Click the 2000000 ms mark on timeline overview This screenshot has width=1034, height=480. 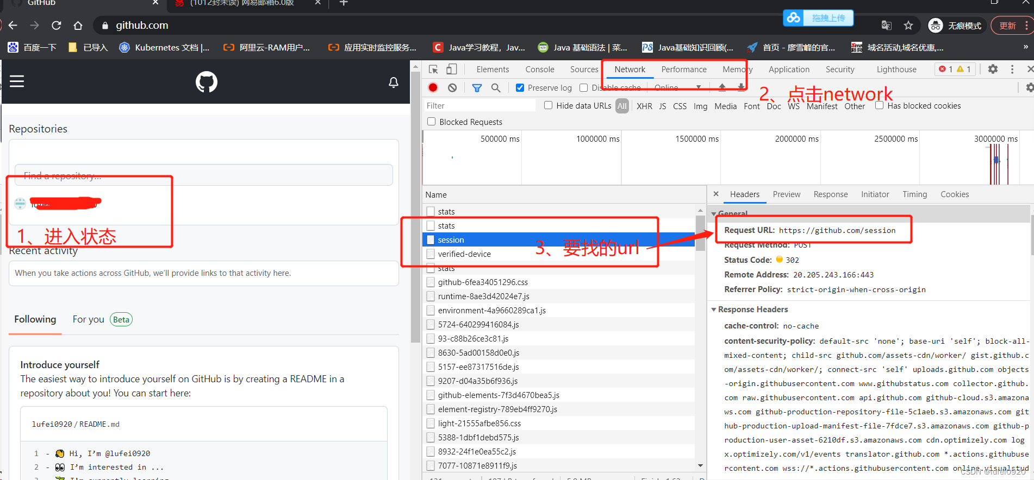click(796, 139)
